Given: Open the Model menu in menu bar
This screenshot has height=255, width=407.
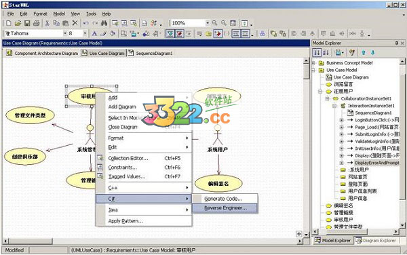Looking at the screenshot, I should 59,14.
